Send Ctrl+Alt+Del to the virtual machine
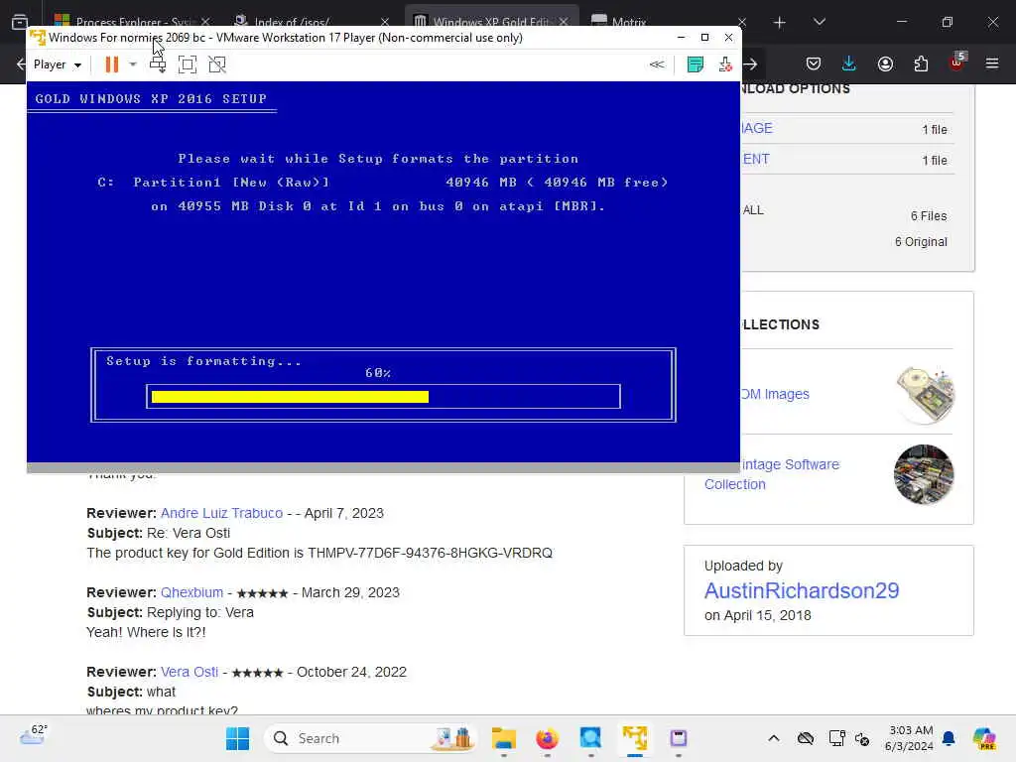This screenshot has height=762, width=1016. pos(158,64)
